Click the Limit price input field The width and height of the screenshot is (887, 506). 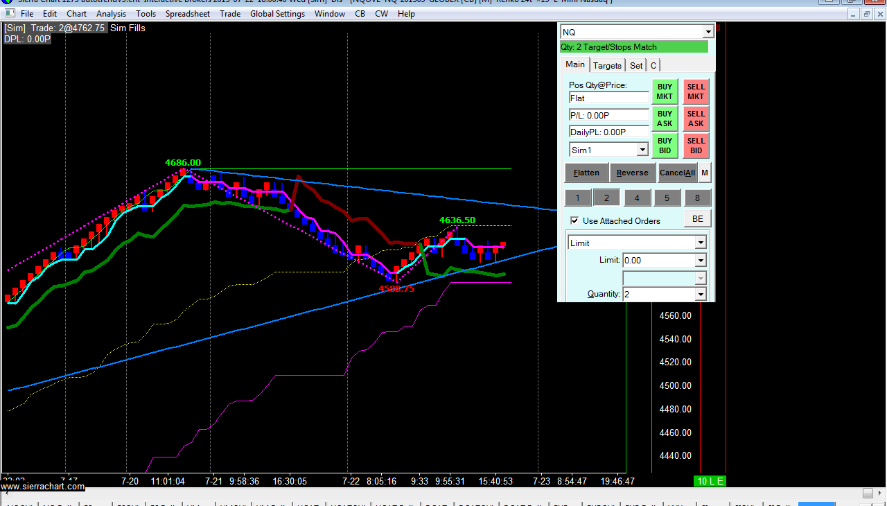point(659,261)
